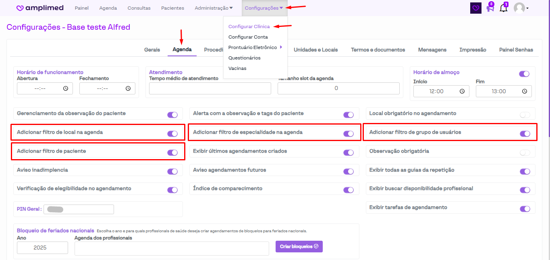Viewport: 550px width, 260px height.
Task: Open the notifications bell
Action: pyautogui.click(x=503, y=8)
